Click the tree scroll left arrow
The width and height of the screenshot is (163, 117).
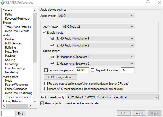[x=4, y=106]
